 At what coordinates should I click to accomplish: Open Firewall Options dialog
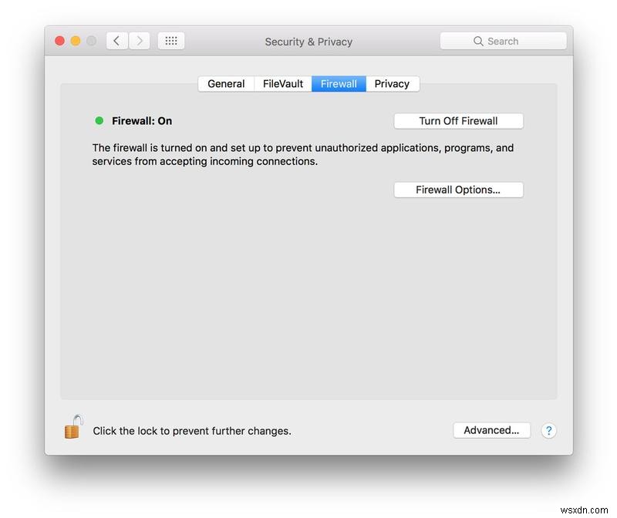point(458,190)
